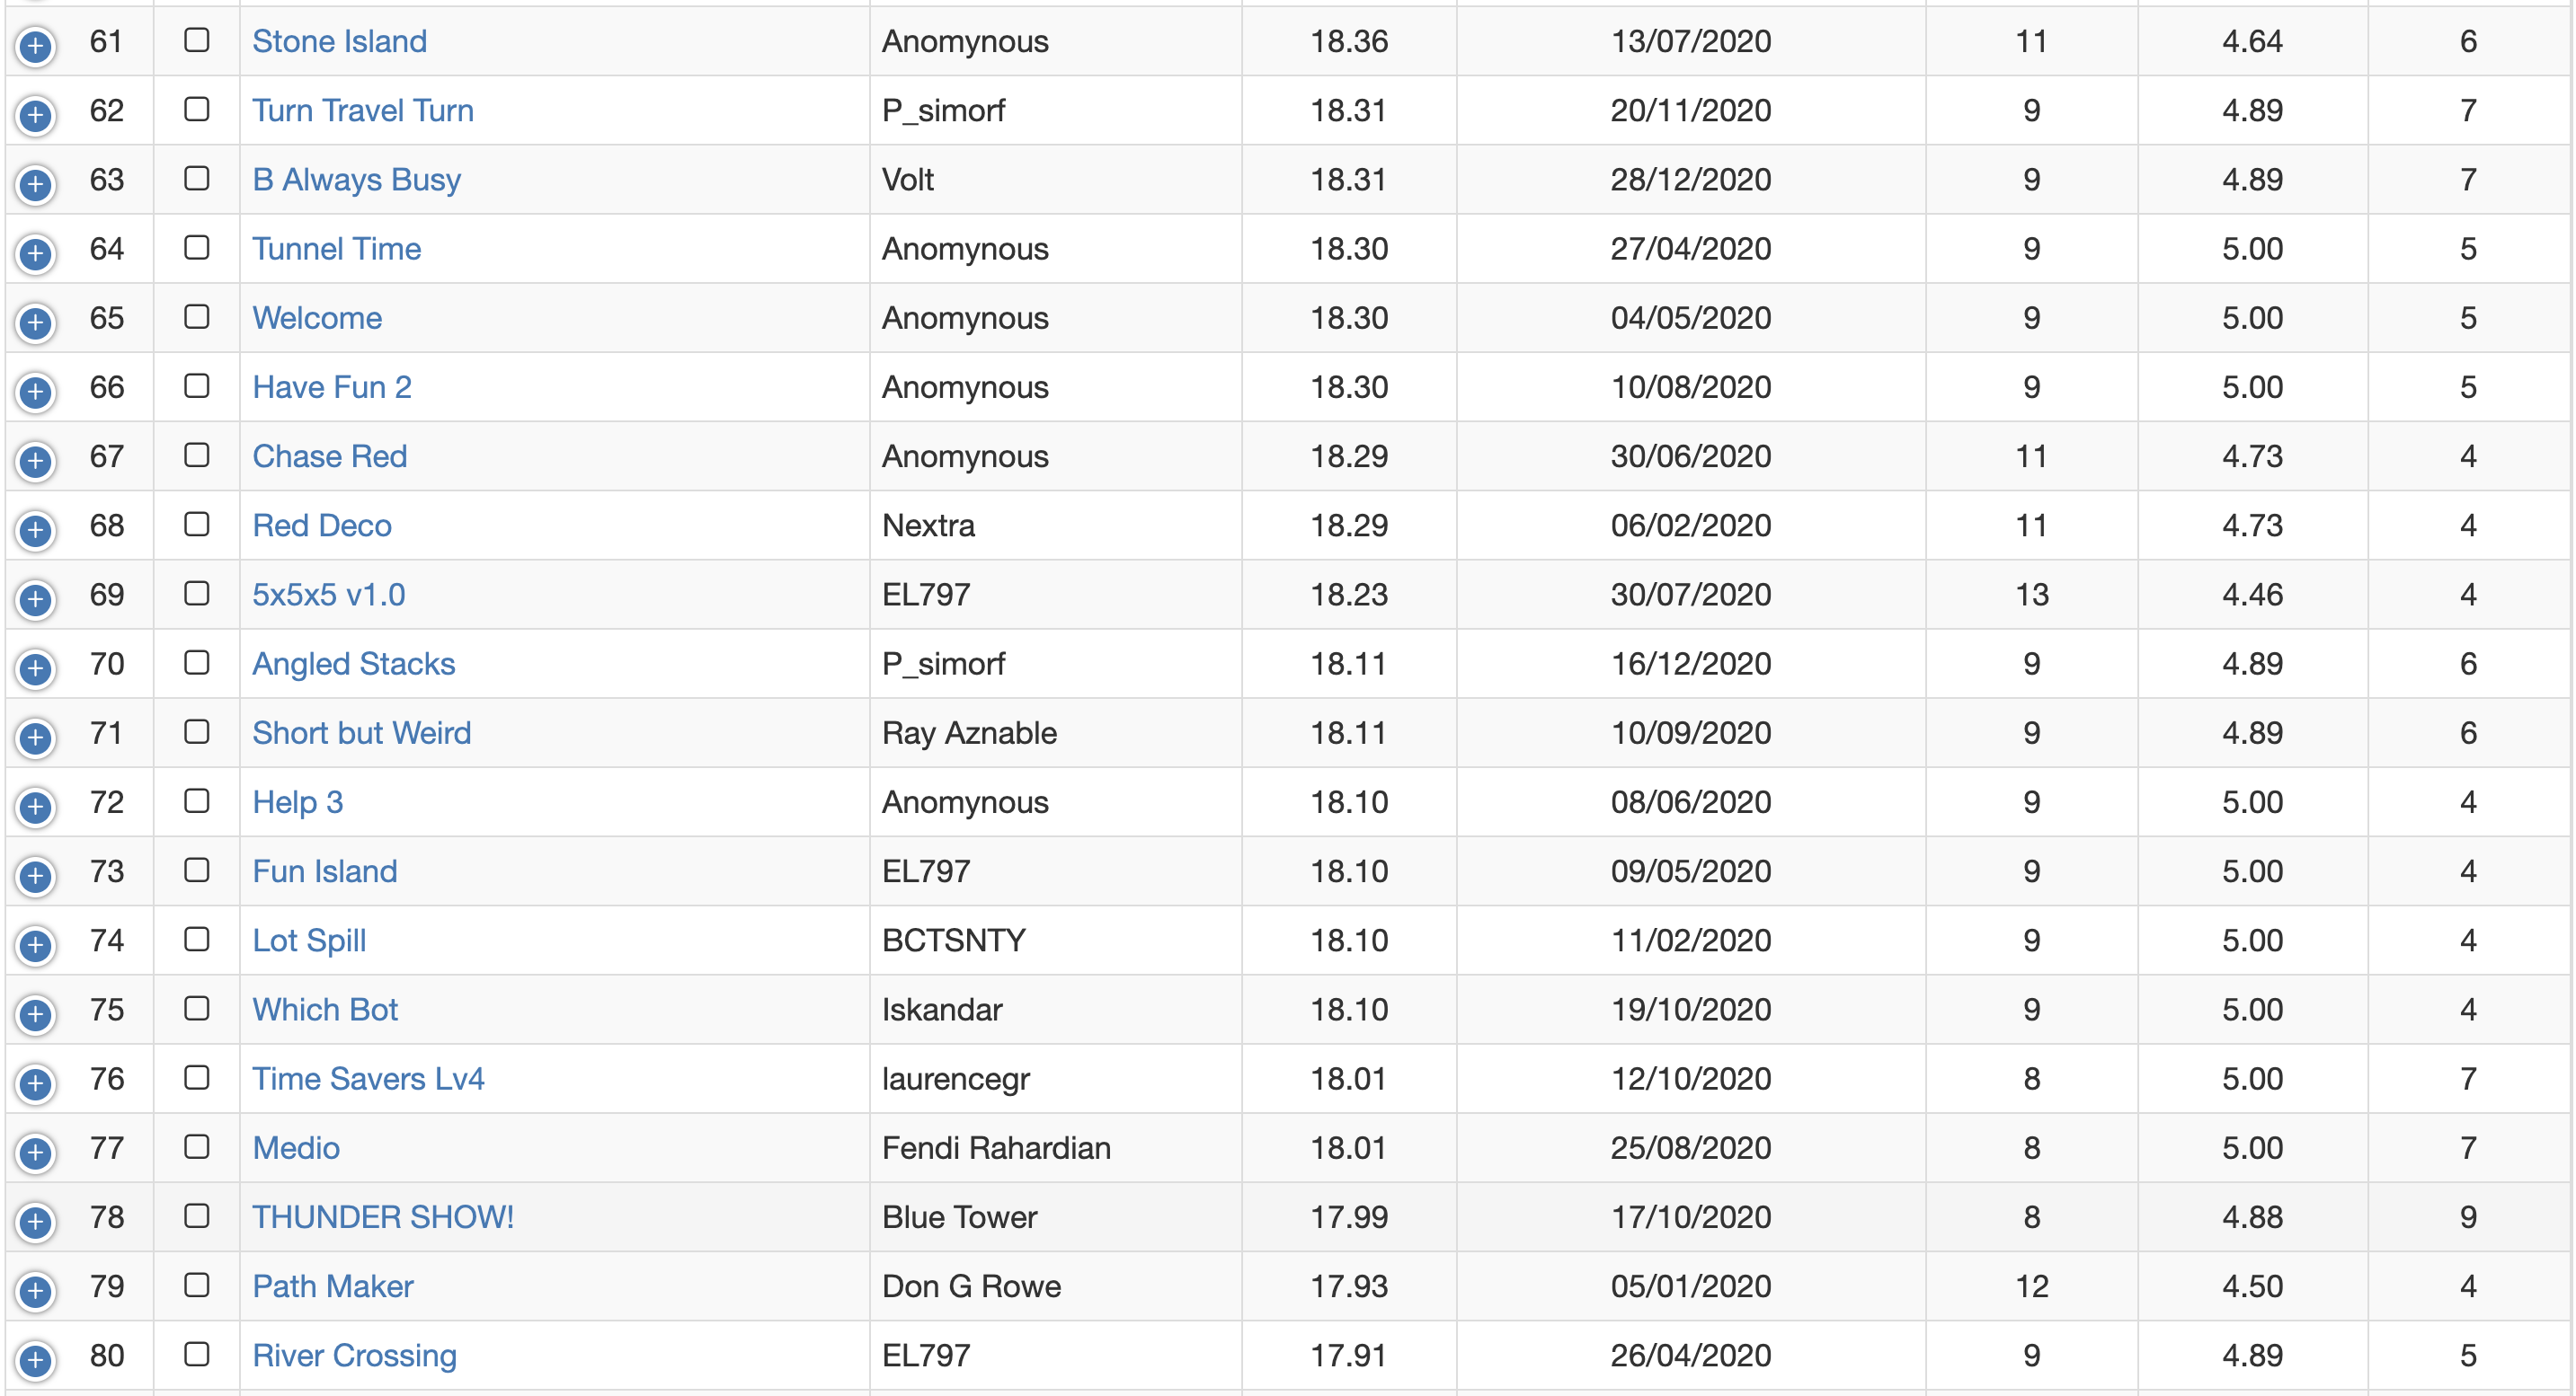Open the THUNDER SHOW! link
Image resolution: width=2576 pixels, height=1396 pixels.
(x=383, y=1217)
